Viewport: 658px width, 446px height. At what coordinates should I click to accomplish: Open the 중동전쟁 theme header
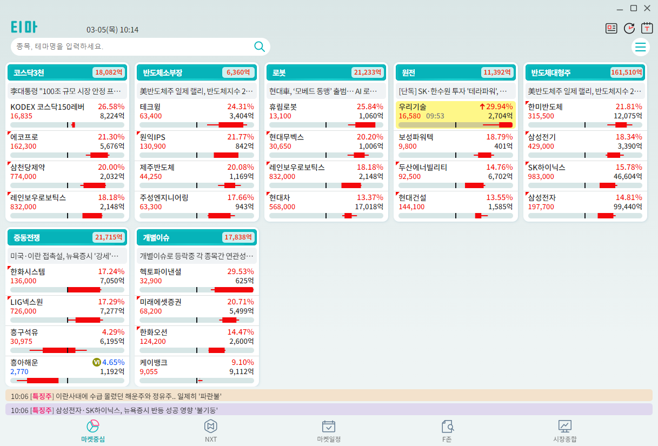(x=67, y=237)
